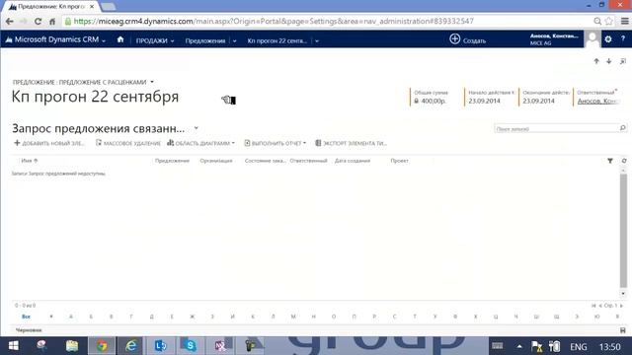Open OneNote from taskbar
The height and width of the screenshot is (355, 632).
tap(219, 346)
